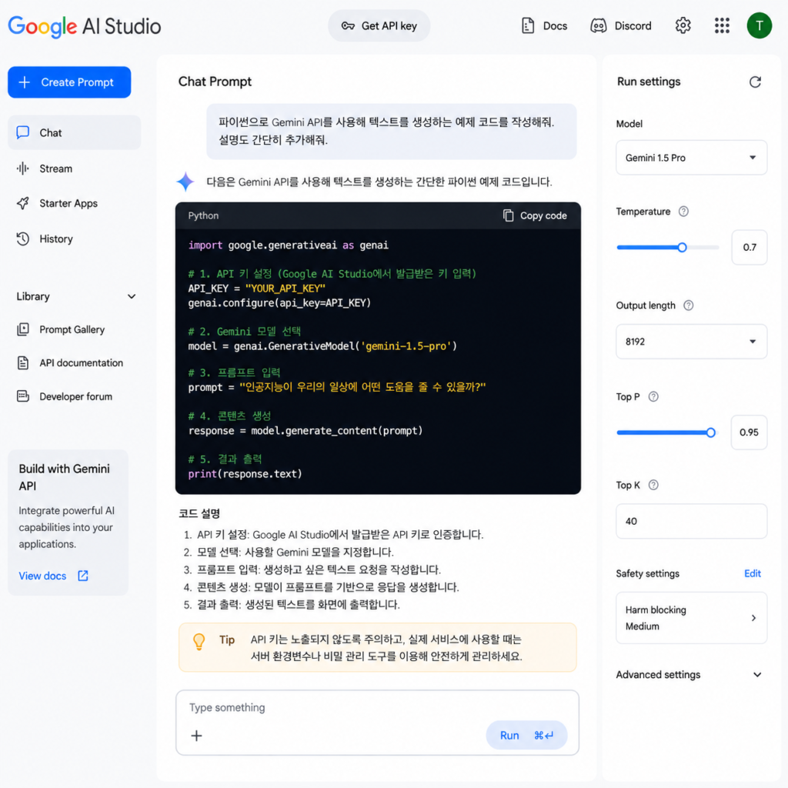
Task: Select Chat in the sidebar
Action: tap(74, 132)
